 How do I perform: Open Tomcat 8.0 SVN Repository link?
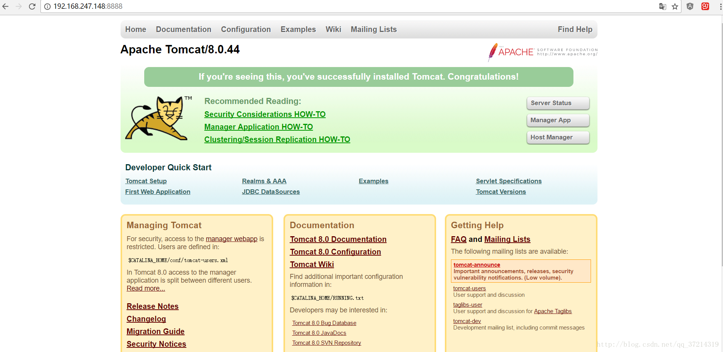pyautogui.click(x=327, y=343)
